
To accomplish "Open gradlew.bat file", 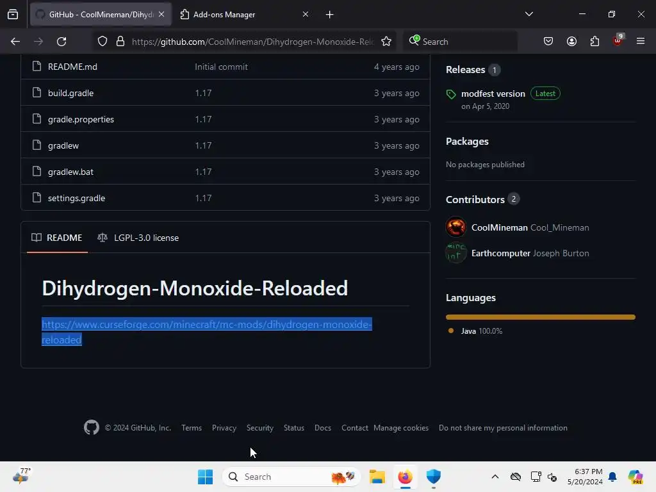I will (x=70, y=172).
